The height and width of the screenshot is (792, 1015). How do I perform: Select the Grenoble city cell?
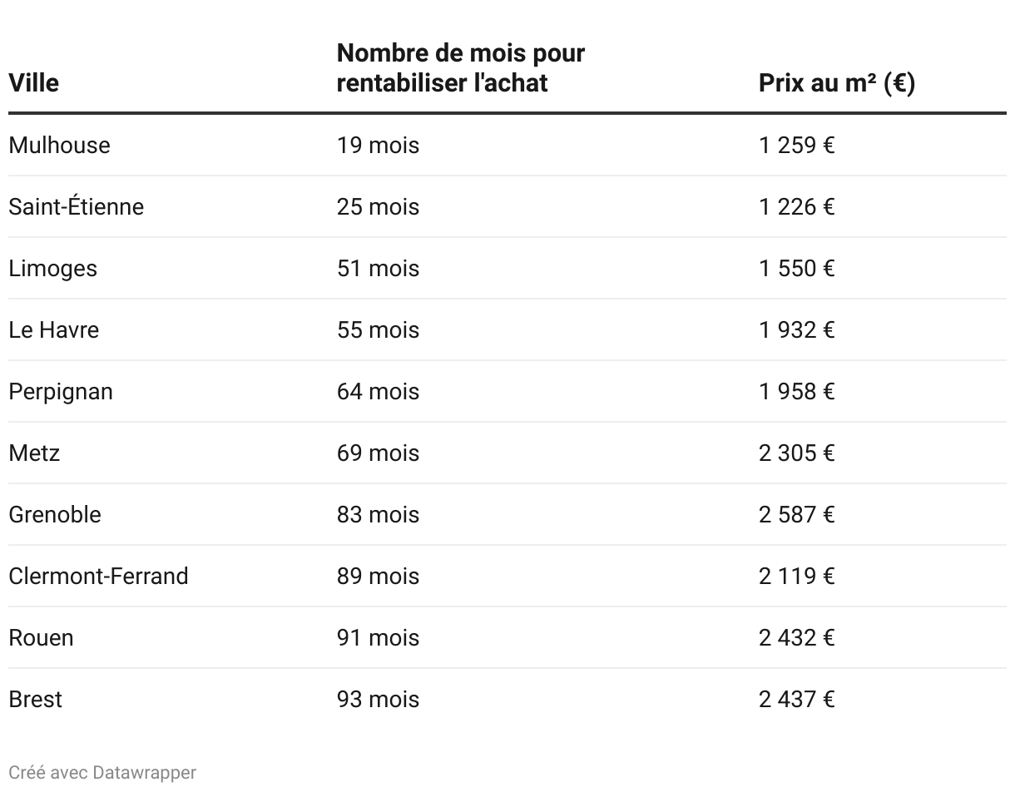tap(55, 514)
